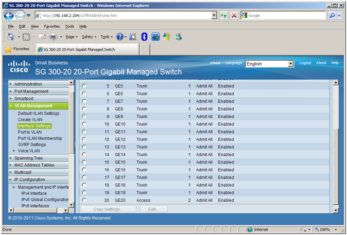This screenshot has width=347, height=235.
Task: Expand the Administration tree section
Action: click(x=10, y=84)
